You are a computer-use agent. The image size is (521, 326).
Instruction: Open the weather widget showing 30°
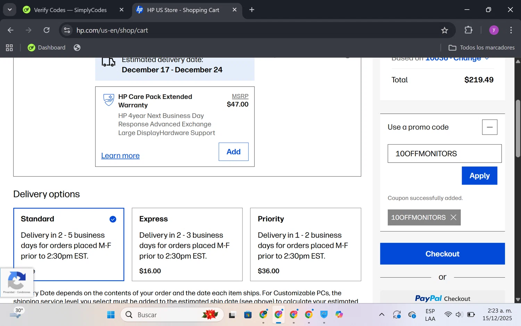point(16,313)
